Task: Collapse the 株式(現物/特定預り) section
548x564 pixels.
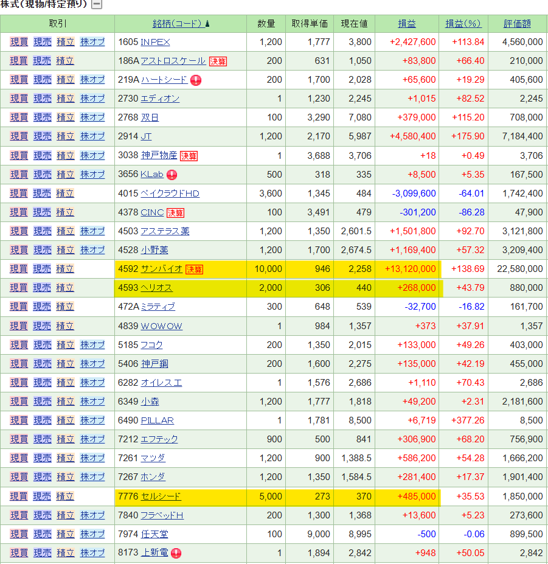Action: pos(97,5)
